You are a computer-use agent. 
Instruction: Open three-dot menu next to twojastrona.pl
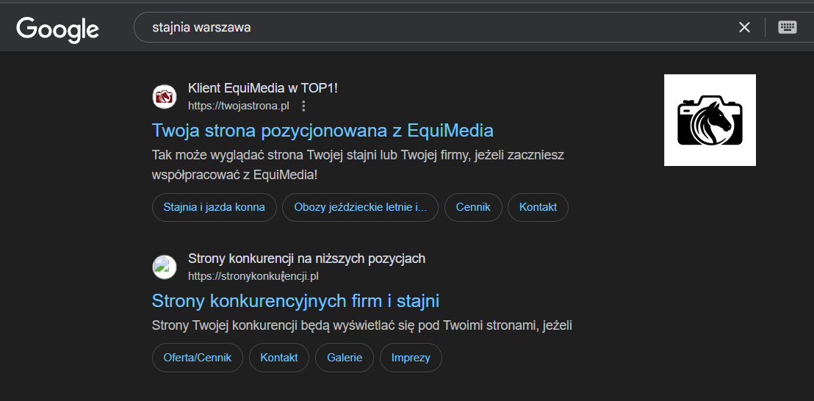[x=303, y=106]
